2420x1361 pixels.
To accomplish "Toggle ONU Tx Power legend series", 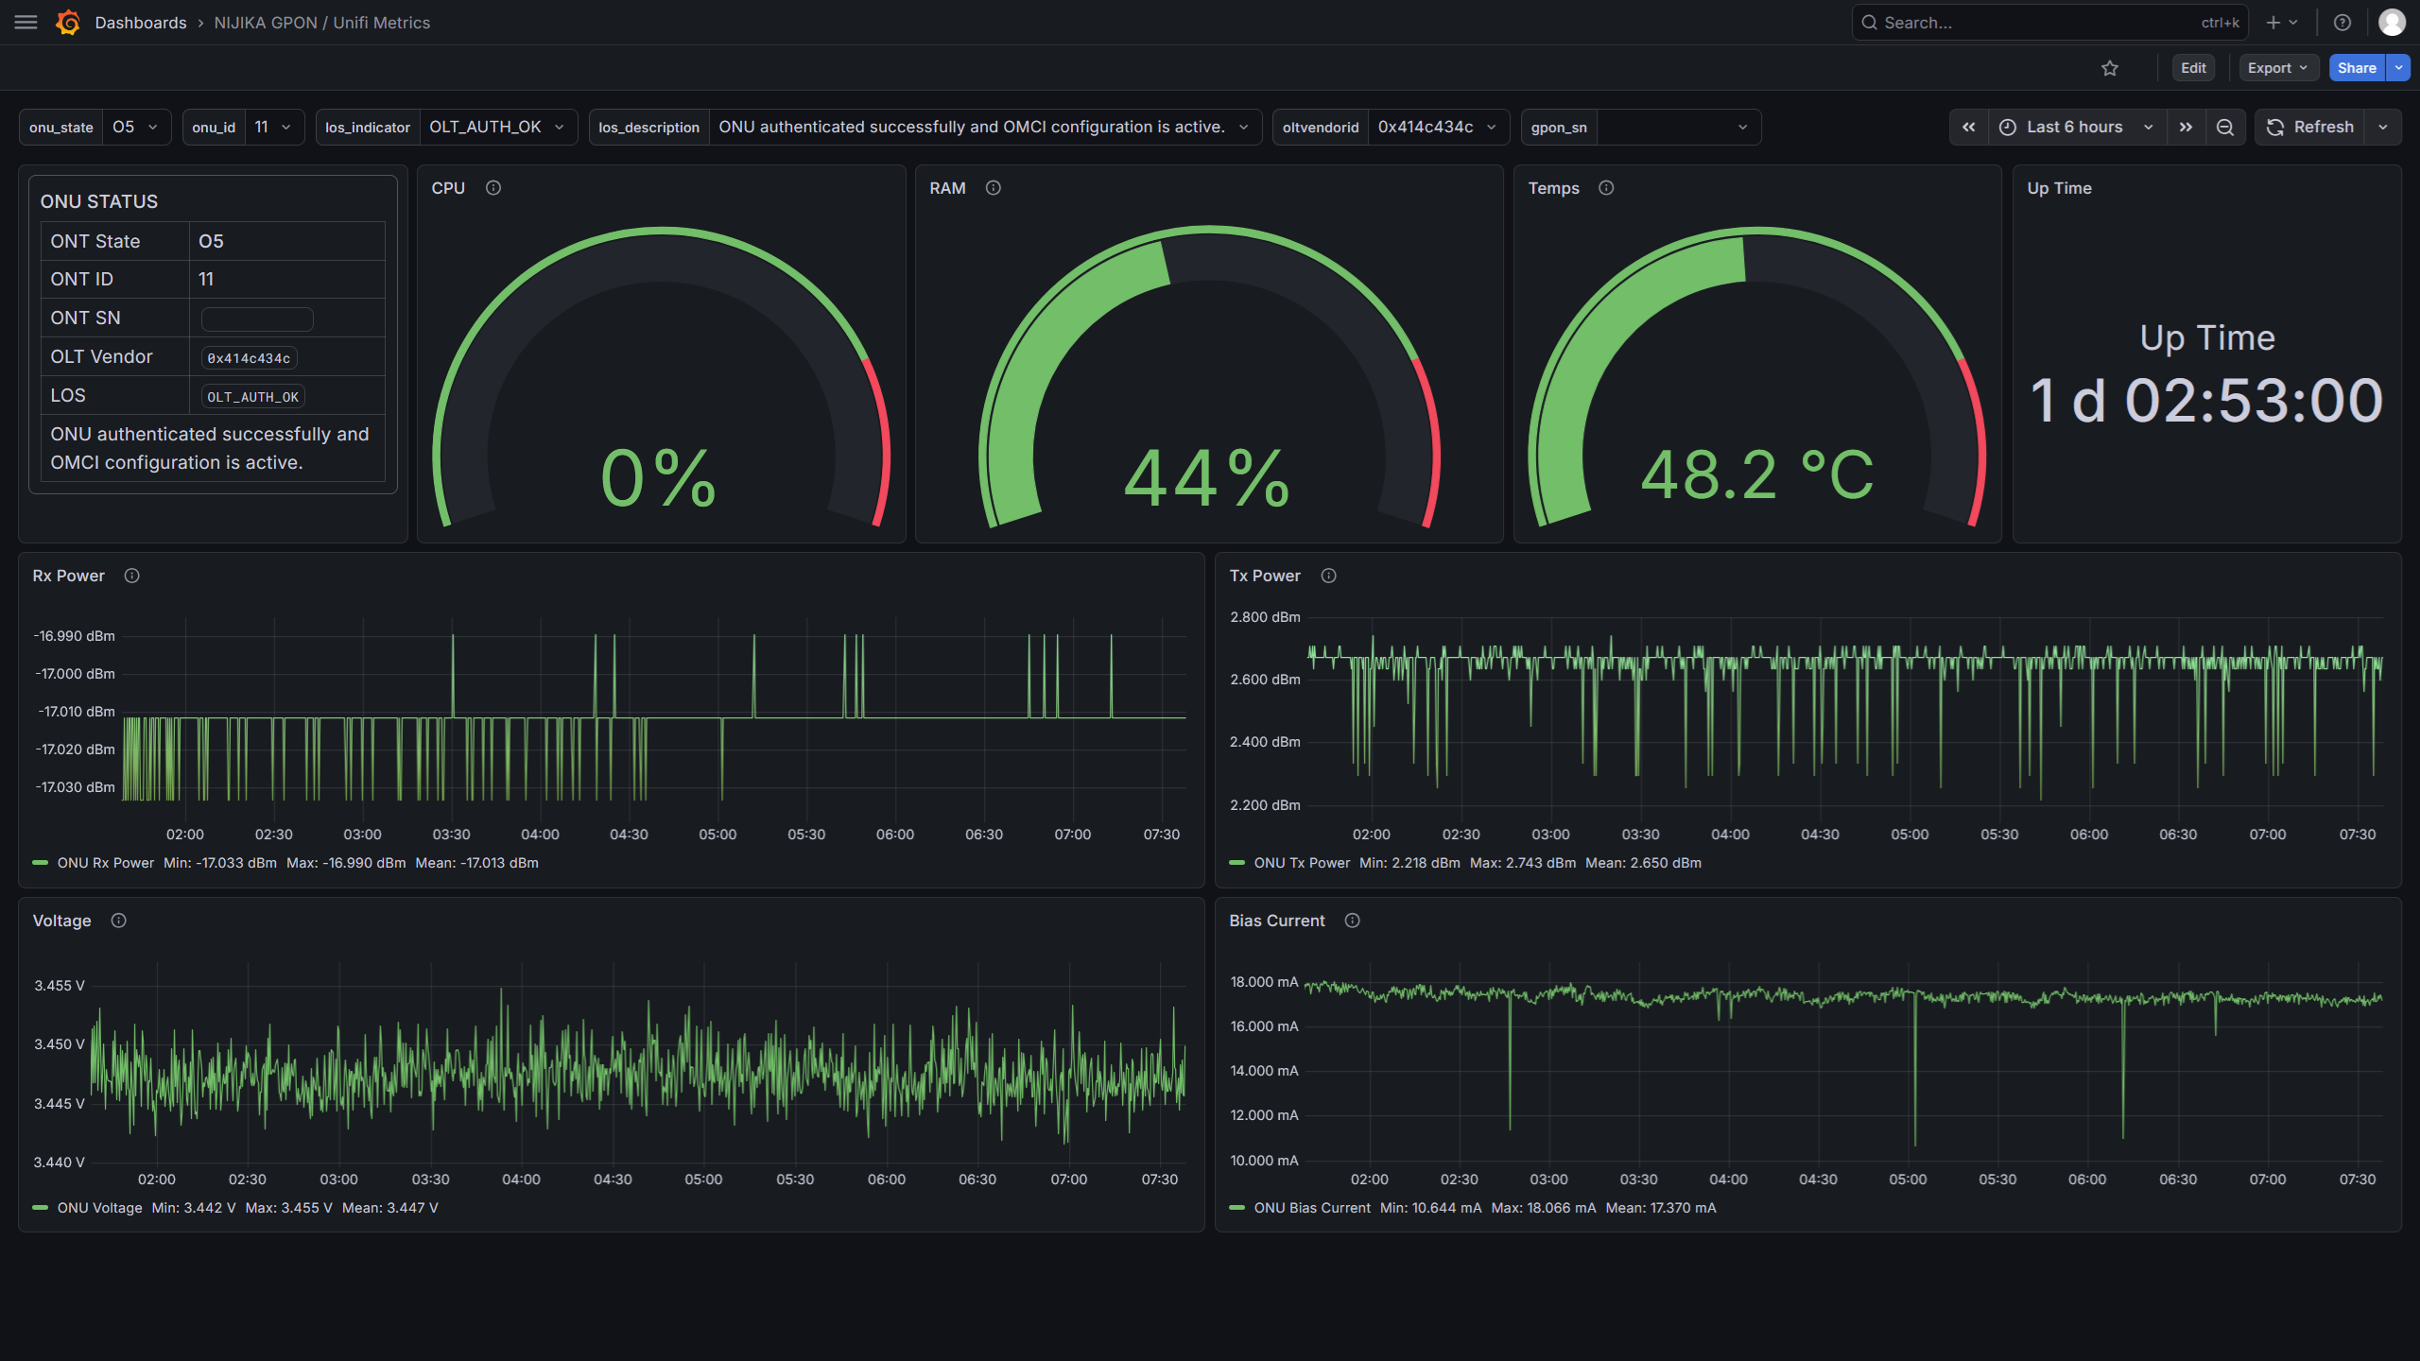I will 1302,863.
